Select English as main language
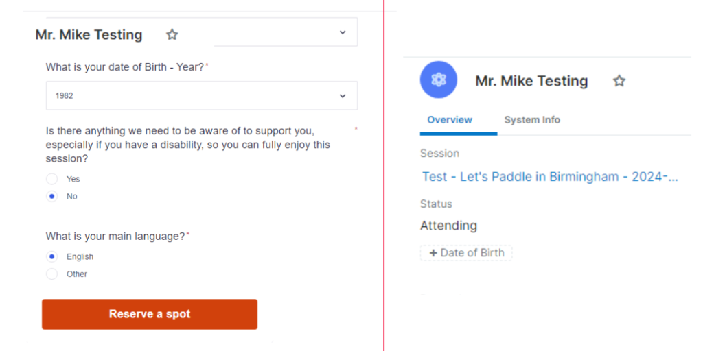The width and height of the screenshot is (703, 351). 52,256
